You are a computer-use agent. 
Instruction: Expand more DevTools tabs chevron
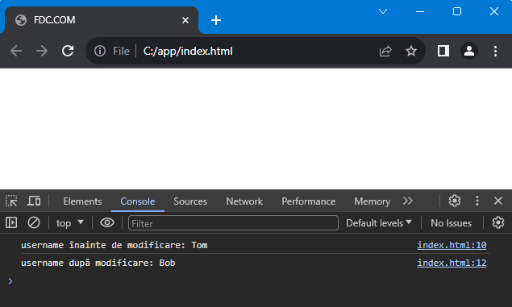coord(407,201)
